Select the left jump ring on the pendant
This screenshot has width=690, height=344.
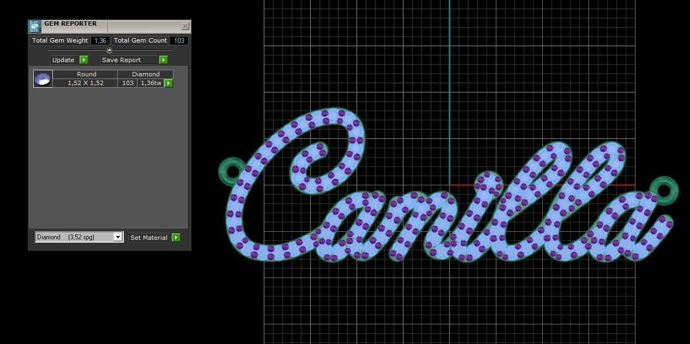pyautogui.click(x=232, y=171)
